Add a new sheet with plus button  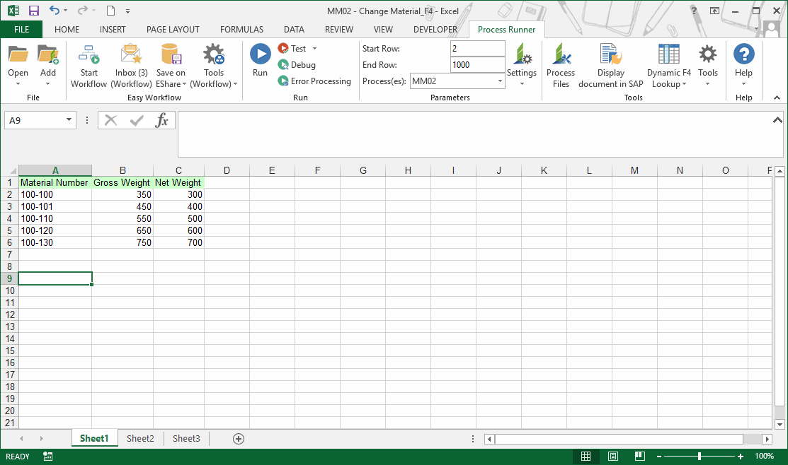pos(239,439)
